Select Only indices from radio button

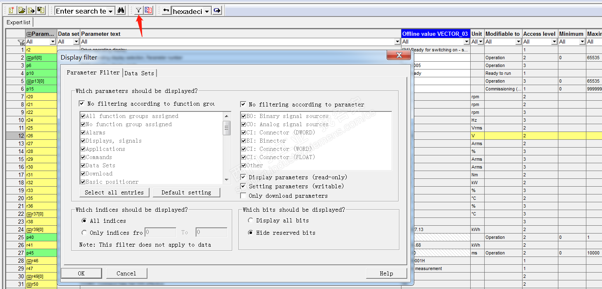point(84,233)
